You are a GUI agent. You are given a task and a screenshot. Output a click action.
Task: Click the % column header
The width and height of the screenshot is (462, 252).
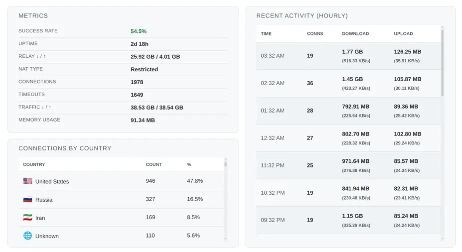pos(189,164)
